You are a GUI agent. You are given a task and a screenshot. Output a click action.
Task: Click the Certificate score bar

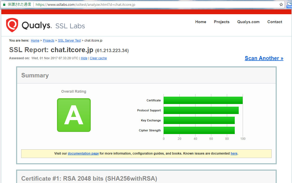click(203, 100)
